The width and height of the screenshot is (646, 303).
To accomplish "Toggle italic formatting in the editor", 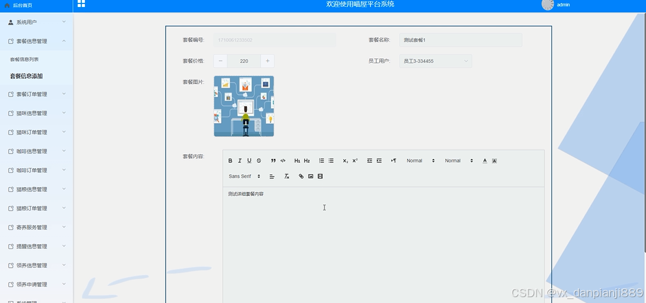I will tap(240, 161).
